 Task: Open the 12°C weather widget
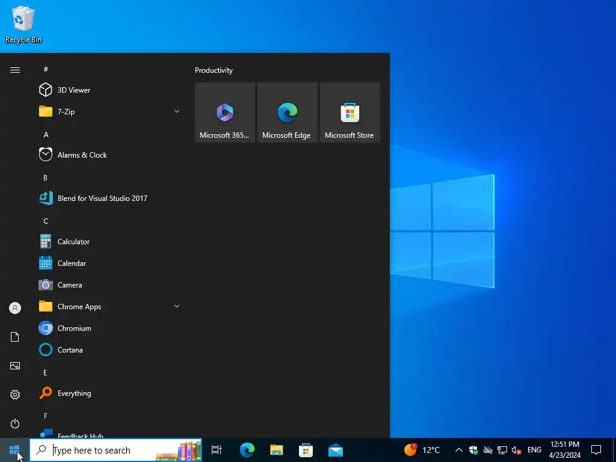tap(423, 450)
